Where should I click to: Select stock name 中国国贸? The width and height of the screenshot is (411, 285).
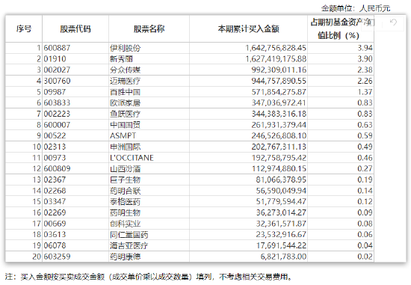coord(126,125)
